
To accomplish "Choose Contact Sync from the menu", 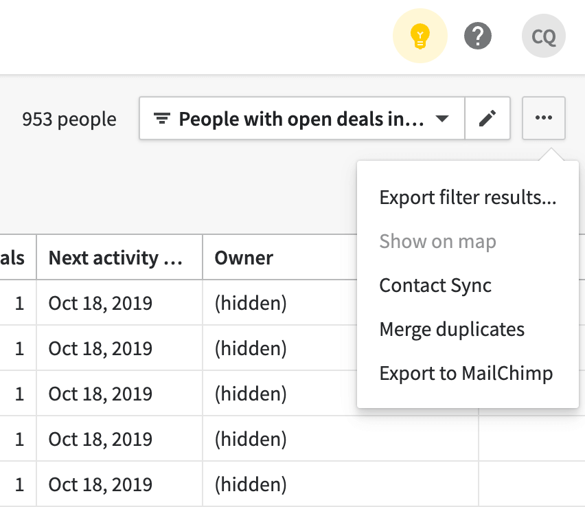I will pos(435,285).
